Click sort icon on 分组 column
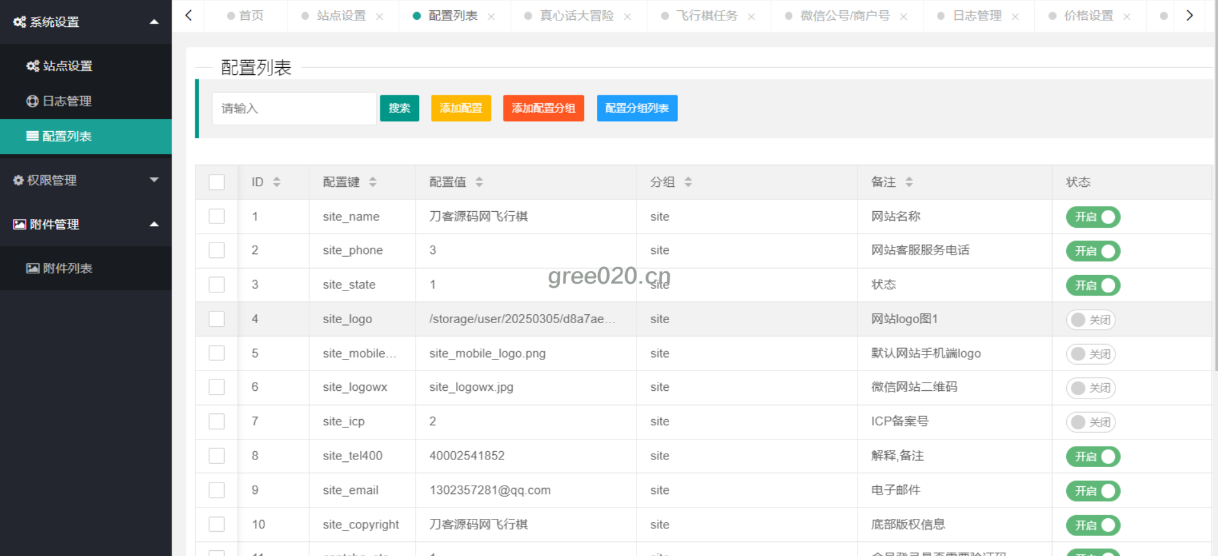 click(688, 182)
